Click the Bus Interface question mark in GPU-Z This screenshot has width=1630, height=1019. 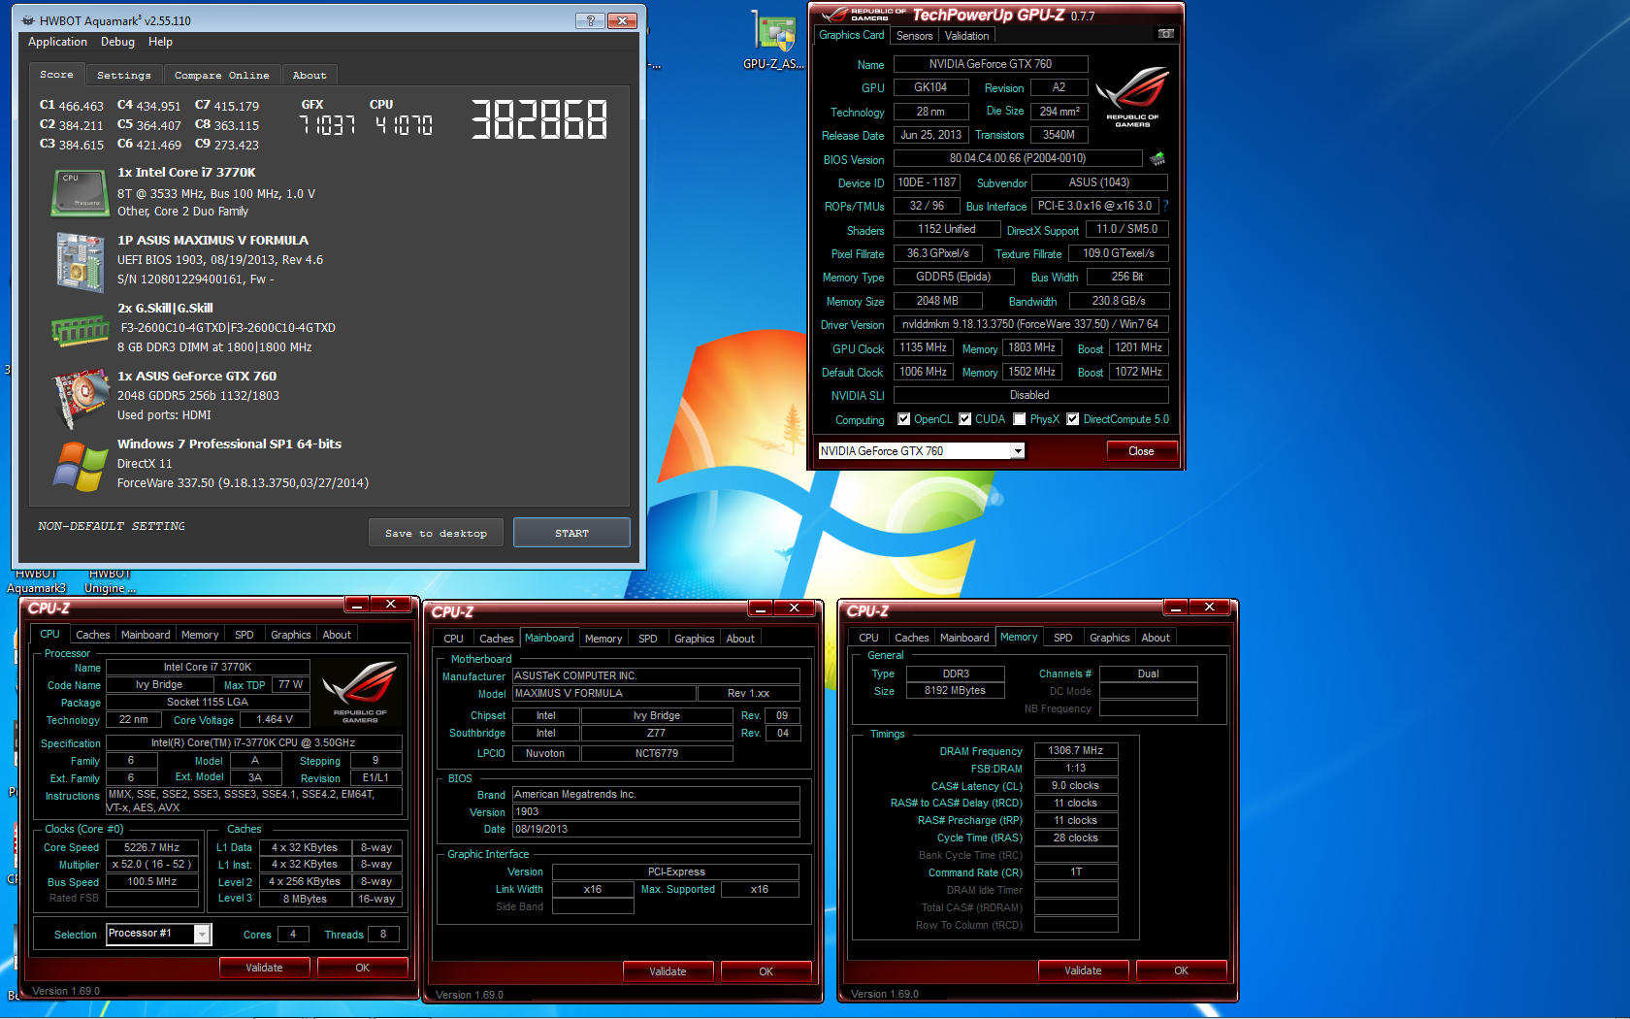(1165, 206)
